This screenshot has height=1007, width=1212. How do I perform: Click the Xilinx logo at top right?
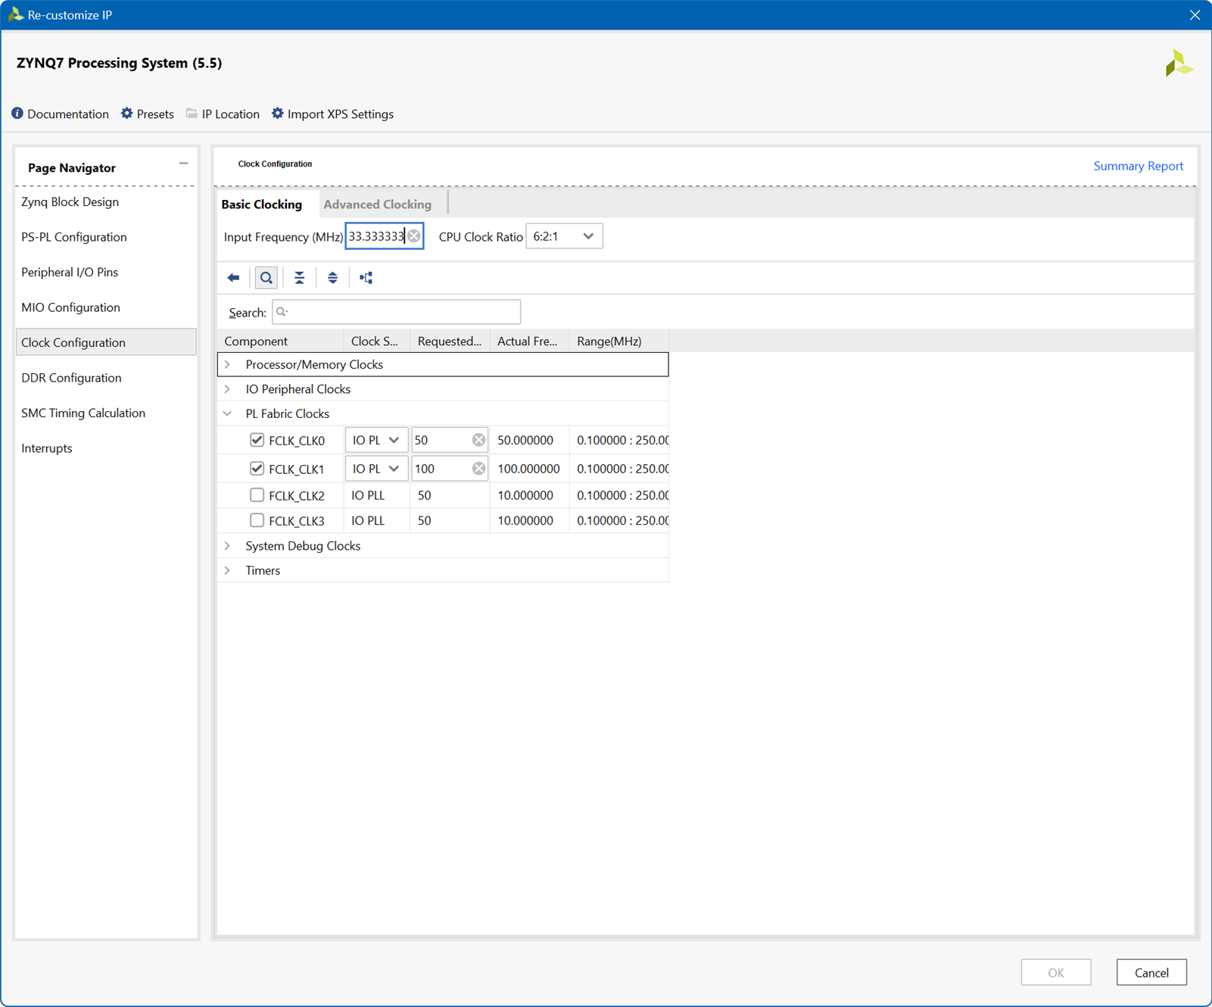point(1179,64)
